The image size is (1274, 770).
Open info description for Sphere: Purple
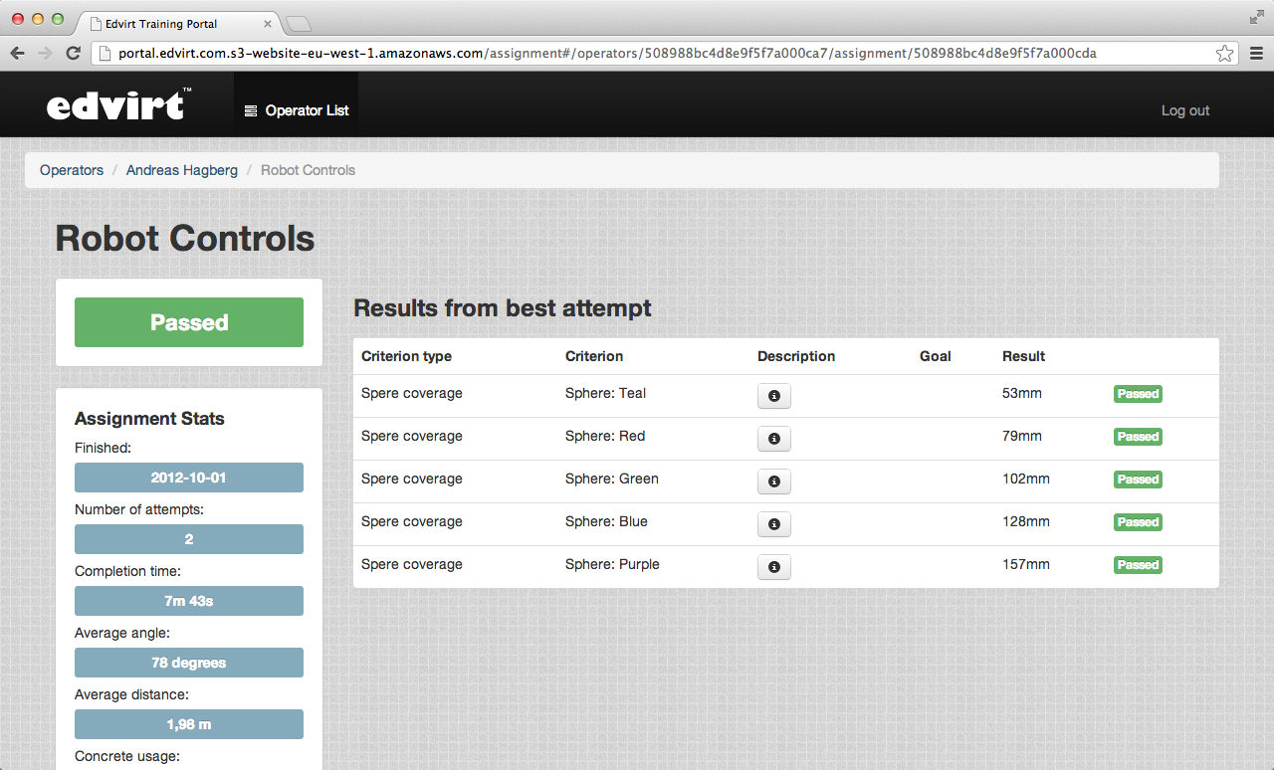pyautogui.click(x=774, y=567)
